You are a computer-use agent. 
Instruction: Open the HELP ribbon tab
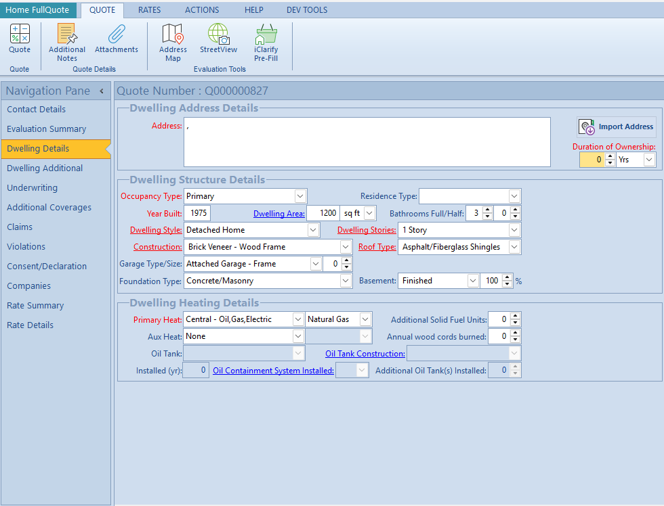click(253, 10)
